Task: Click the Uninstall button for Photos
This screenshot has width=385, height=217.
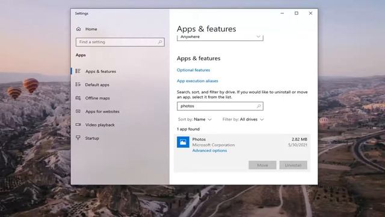Action: click(293, 165)
